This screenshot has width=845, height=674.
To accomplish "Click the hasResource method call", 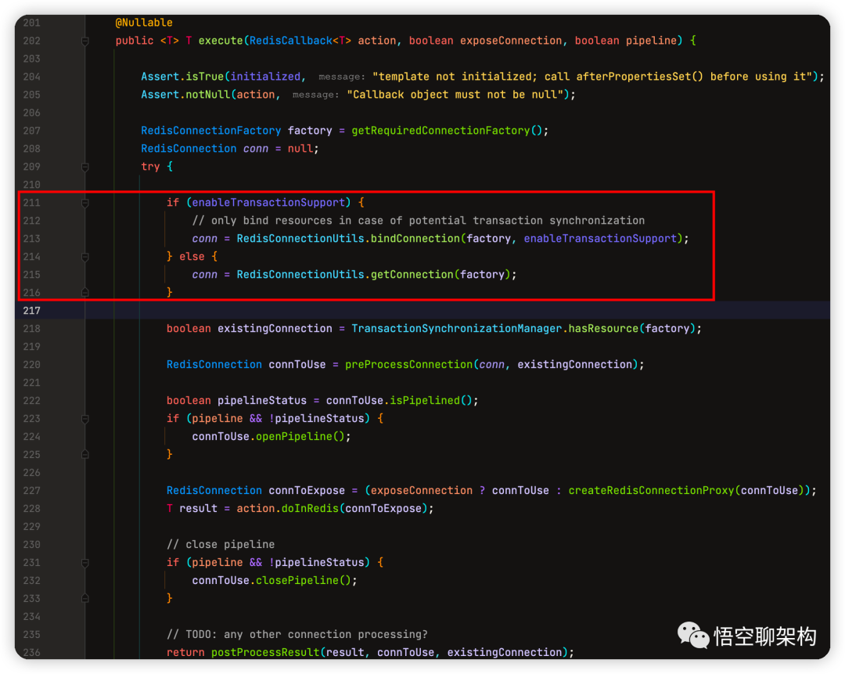I will tap(603, 328).
